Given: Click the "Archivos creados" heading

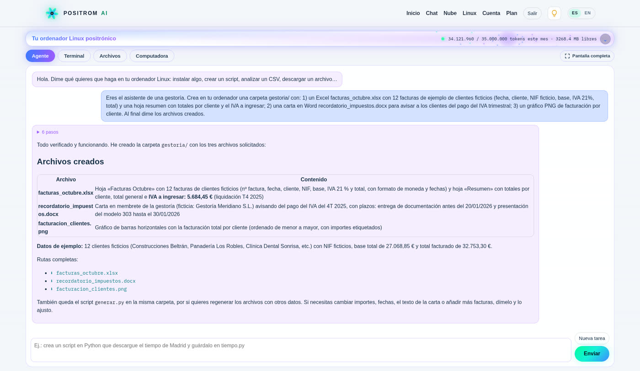Looking at the screenshot, I should [70, 162].
